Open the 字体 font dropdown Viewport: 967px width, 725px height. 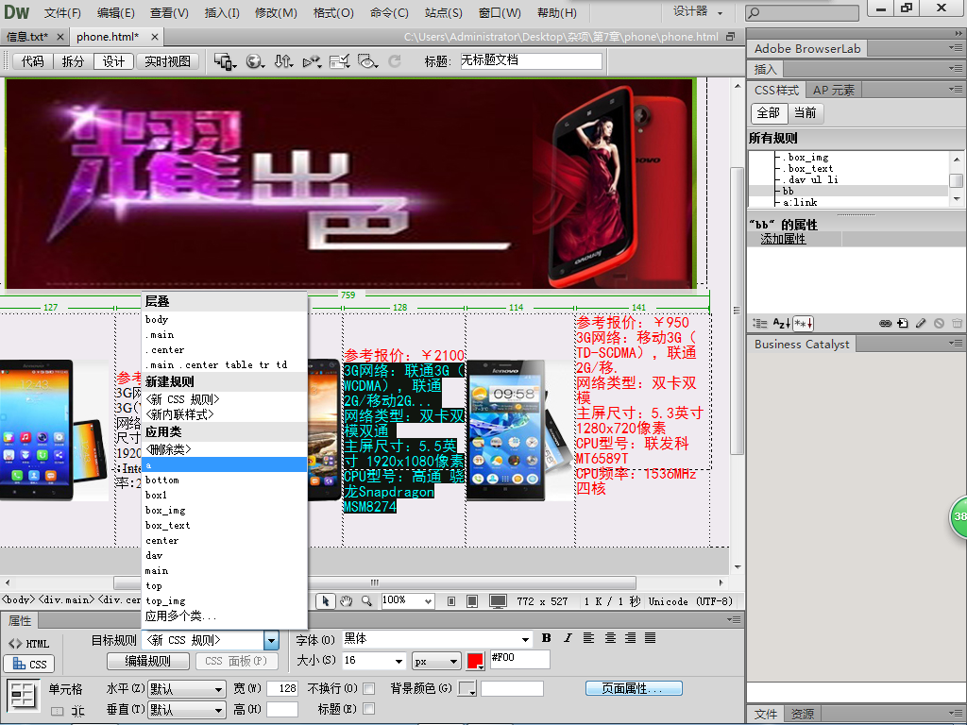coord(525,639)
